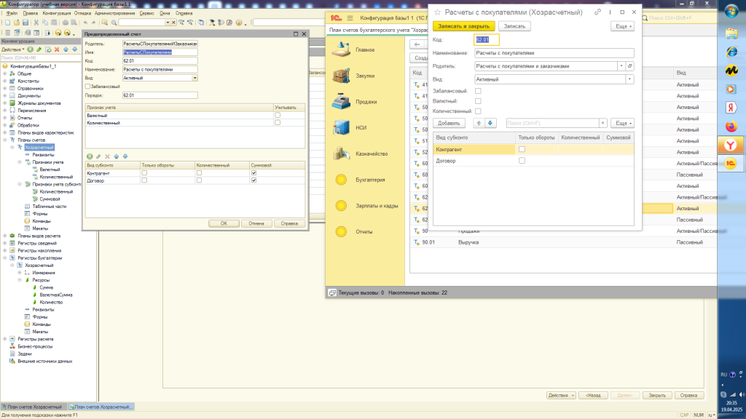Open Yandex browser from taskbar
Viewport: 746px width, 419px height.
coord(731,145)
